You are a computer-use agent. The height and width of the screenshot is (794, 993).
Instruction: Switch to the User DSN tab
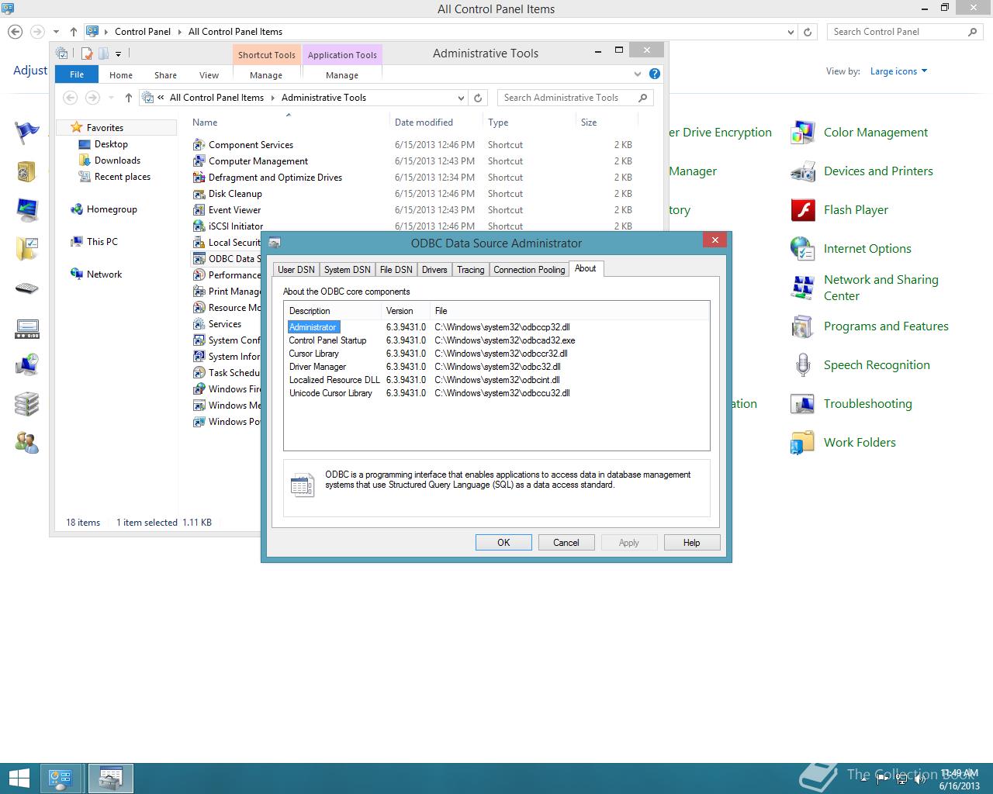pos(296,270)
